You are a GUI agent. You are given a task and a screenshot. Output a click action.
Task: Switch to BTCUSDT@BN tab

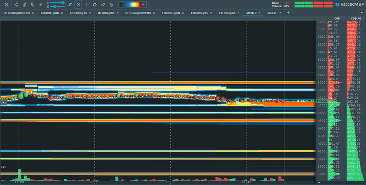50,13
